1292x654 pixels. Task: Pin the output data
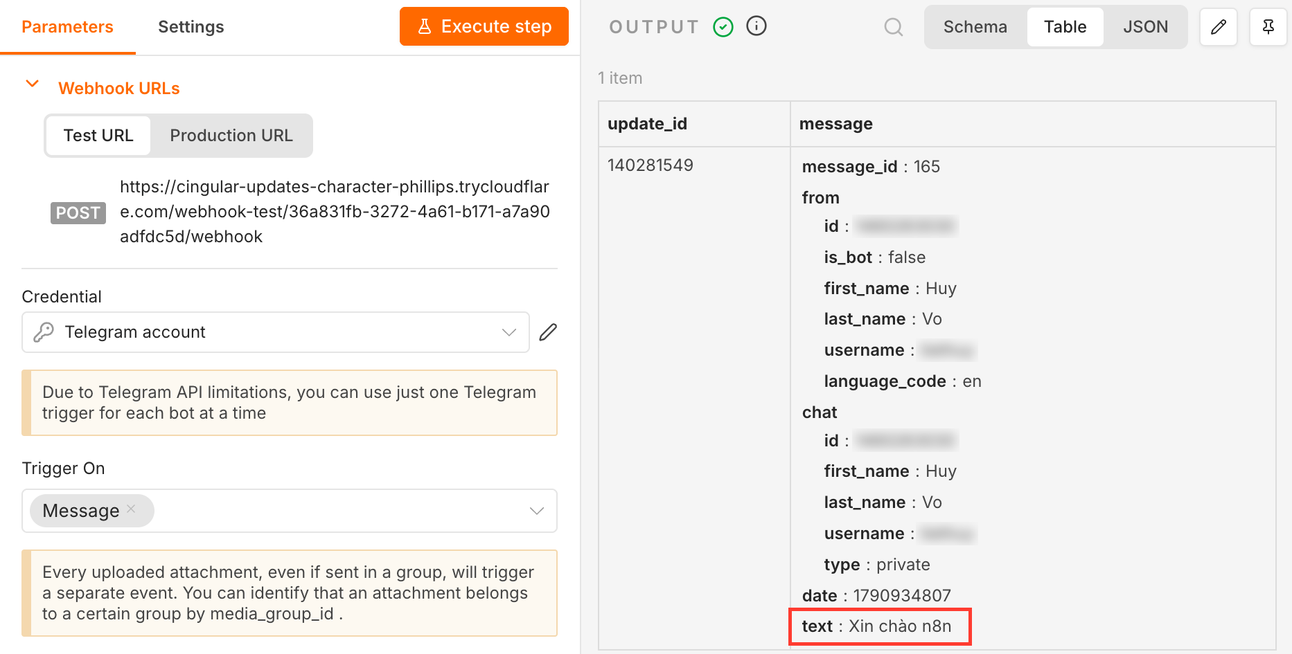point(1268,27)
